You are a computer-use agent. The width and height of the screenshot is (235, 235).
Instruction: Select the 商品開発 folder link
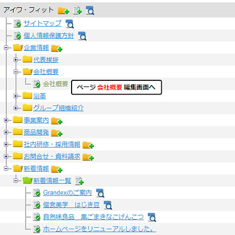[36, 132]
